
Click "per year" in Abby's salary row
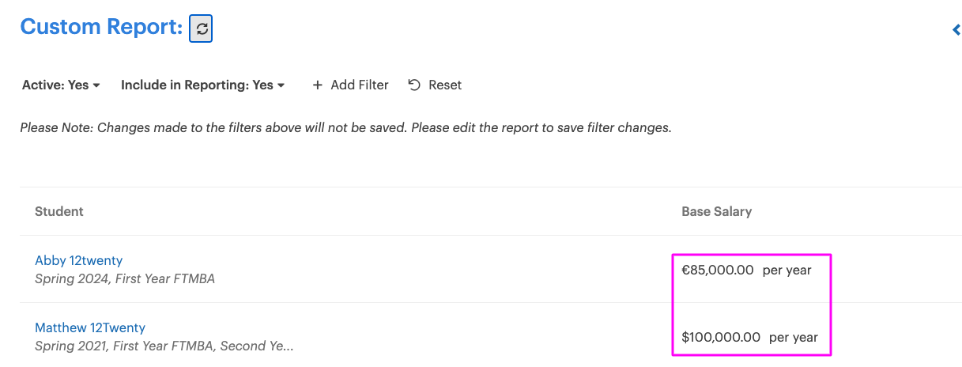coord(787,270)
